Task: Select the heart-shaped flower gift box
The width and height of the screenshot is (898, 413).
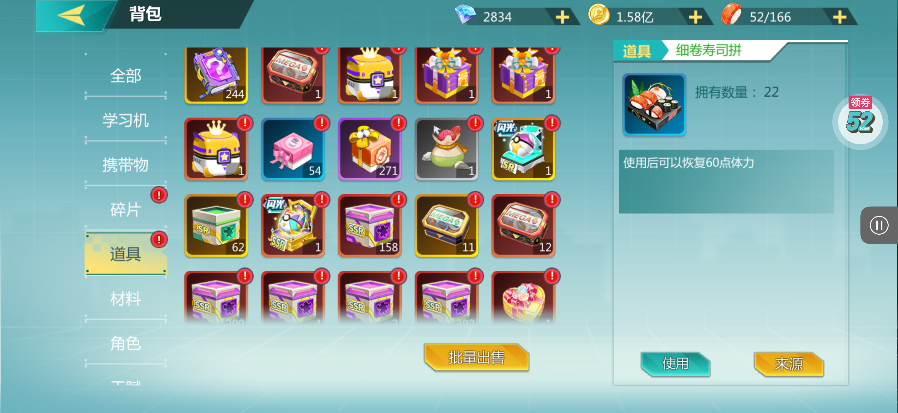Action: point(523,298)
